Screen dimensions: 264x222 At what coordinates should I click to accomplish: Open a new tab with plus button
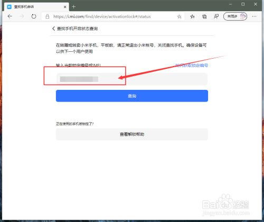[x=74, y=7]
